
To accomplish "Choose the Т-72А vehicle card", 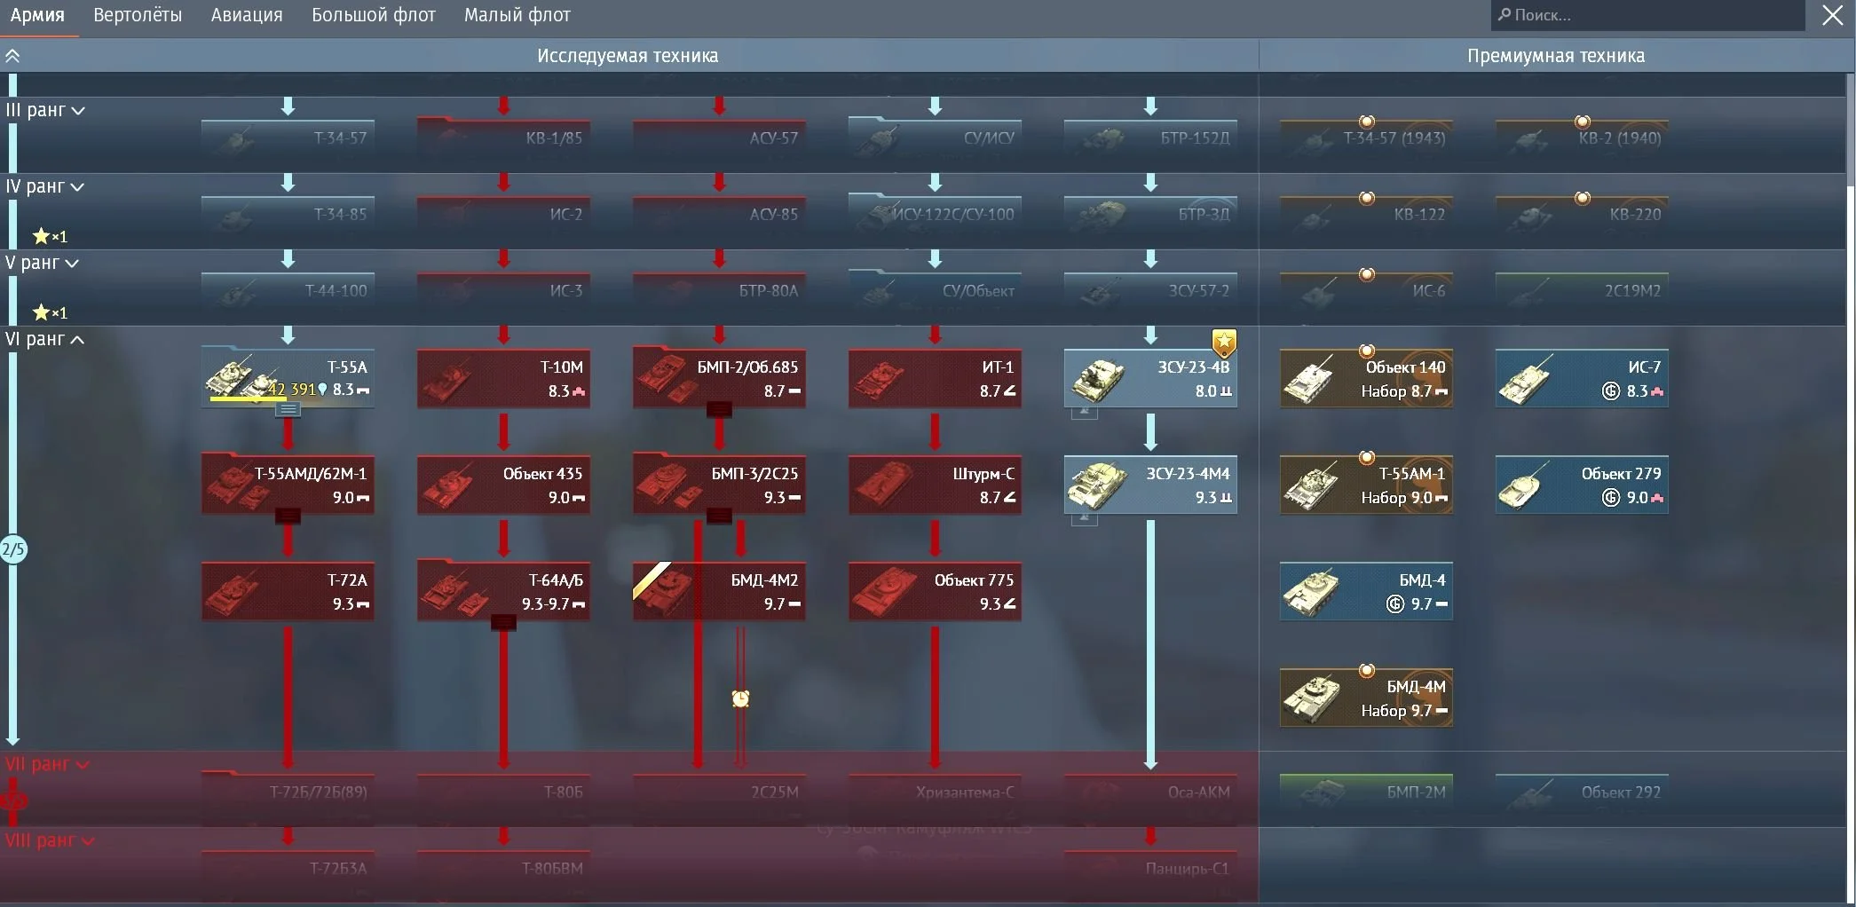I will [288, 590].
